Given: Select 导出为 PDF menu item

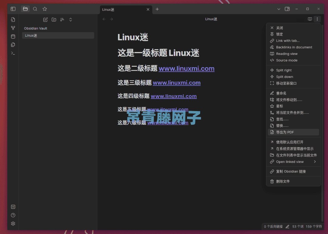Looking at the screenshot, I should click(x=293, y=132).
